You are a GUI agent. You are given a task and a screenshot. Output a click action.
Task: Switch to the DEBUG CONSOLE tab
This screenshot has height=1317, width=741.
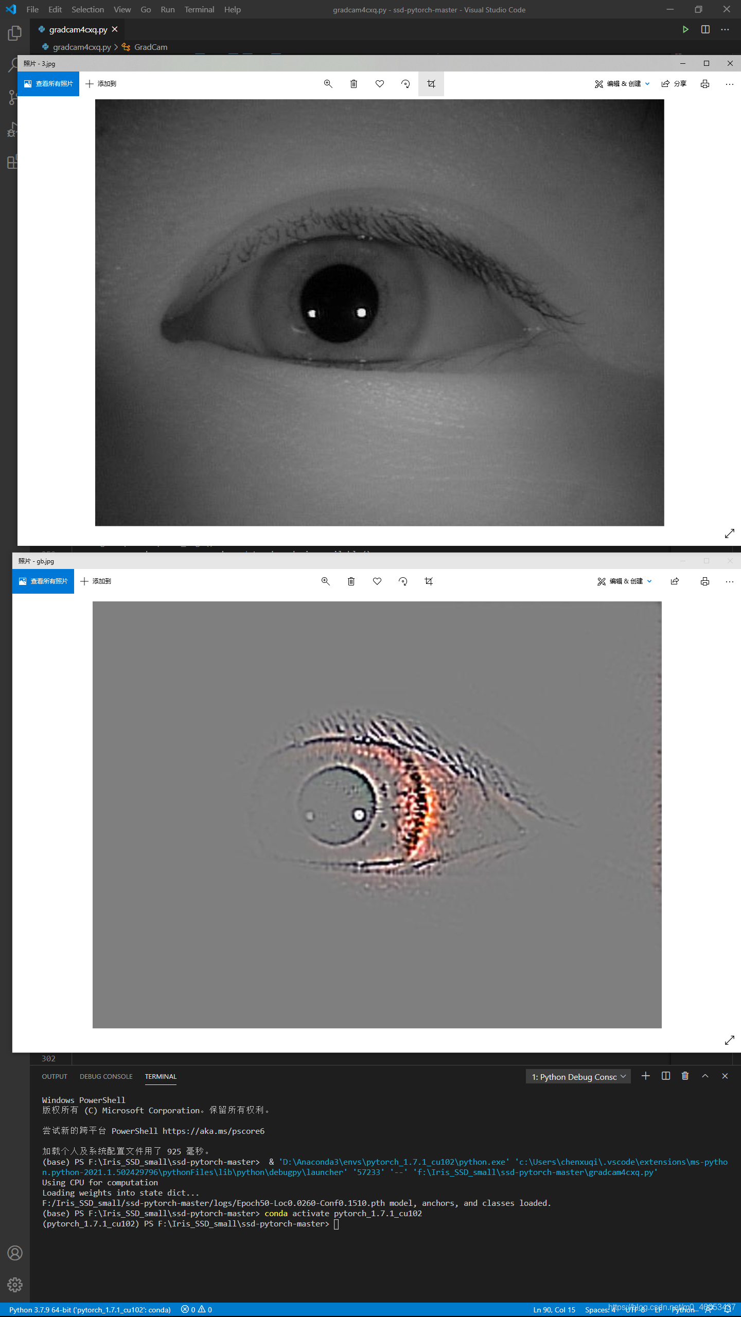point(106,1076)
